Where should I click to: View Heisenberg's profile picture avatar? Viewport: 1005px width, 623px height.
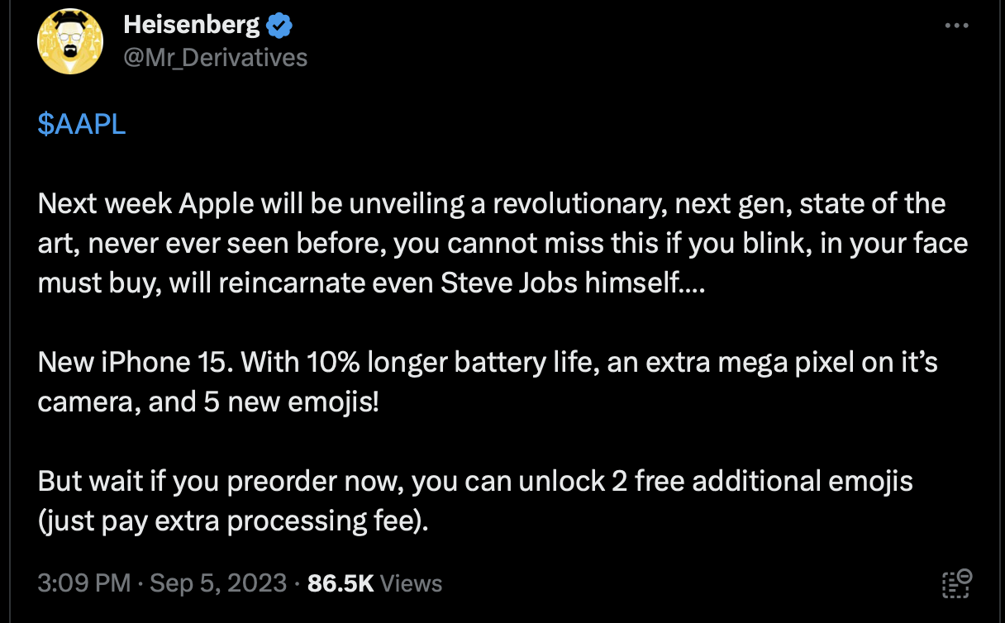[x=70, y=42]
